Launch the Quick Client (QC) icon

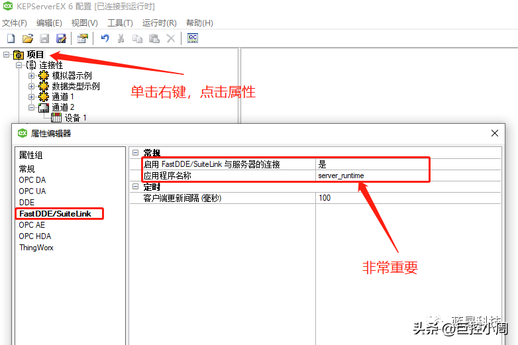point(193,38)
